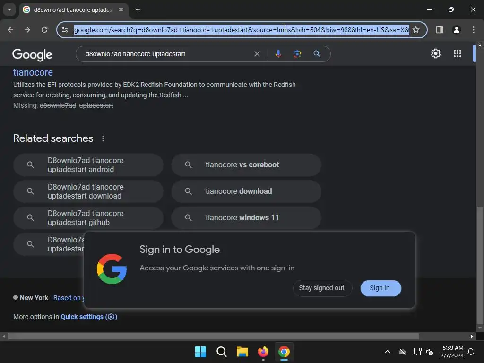Open Chrome side panel
Image resolution: width=484 pixels, height=363 pixels.
click(439, 30)
